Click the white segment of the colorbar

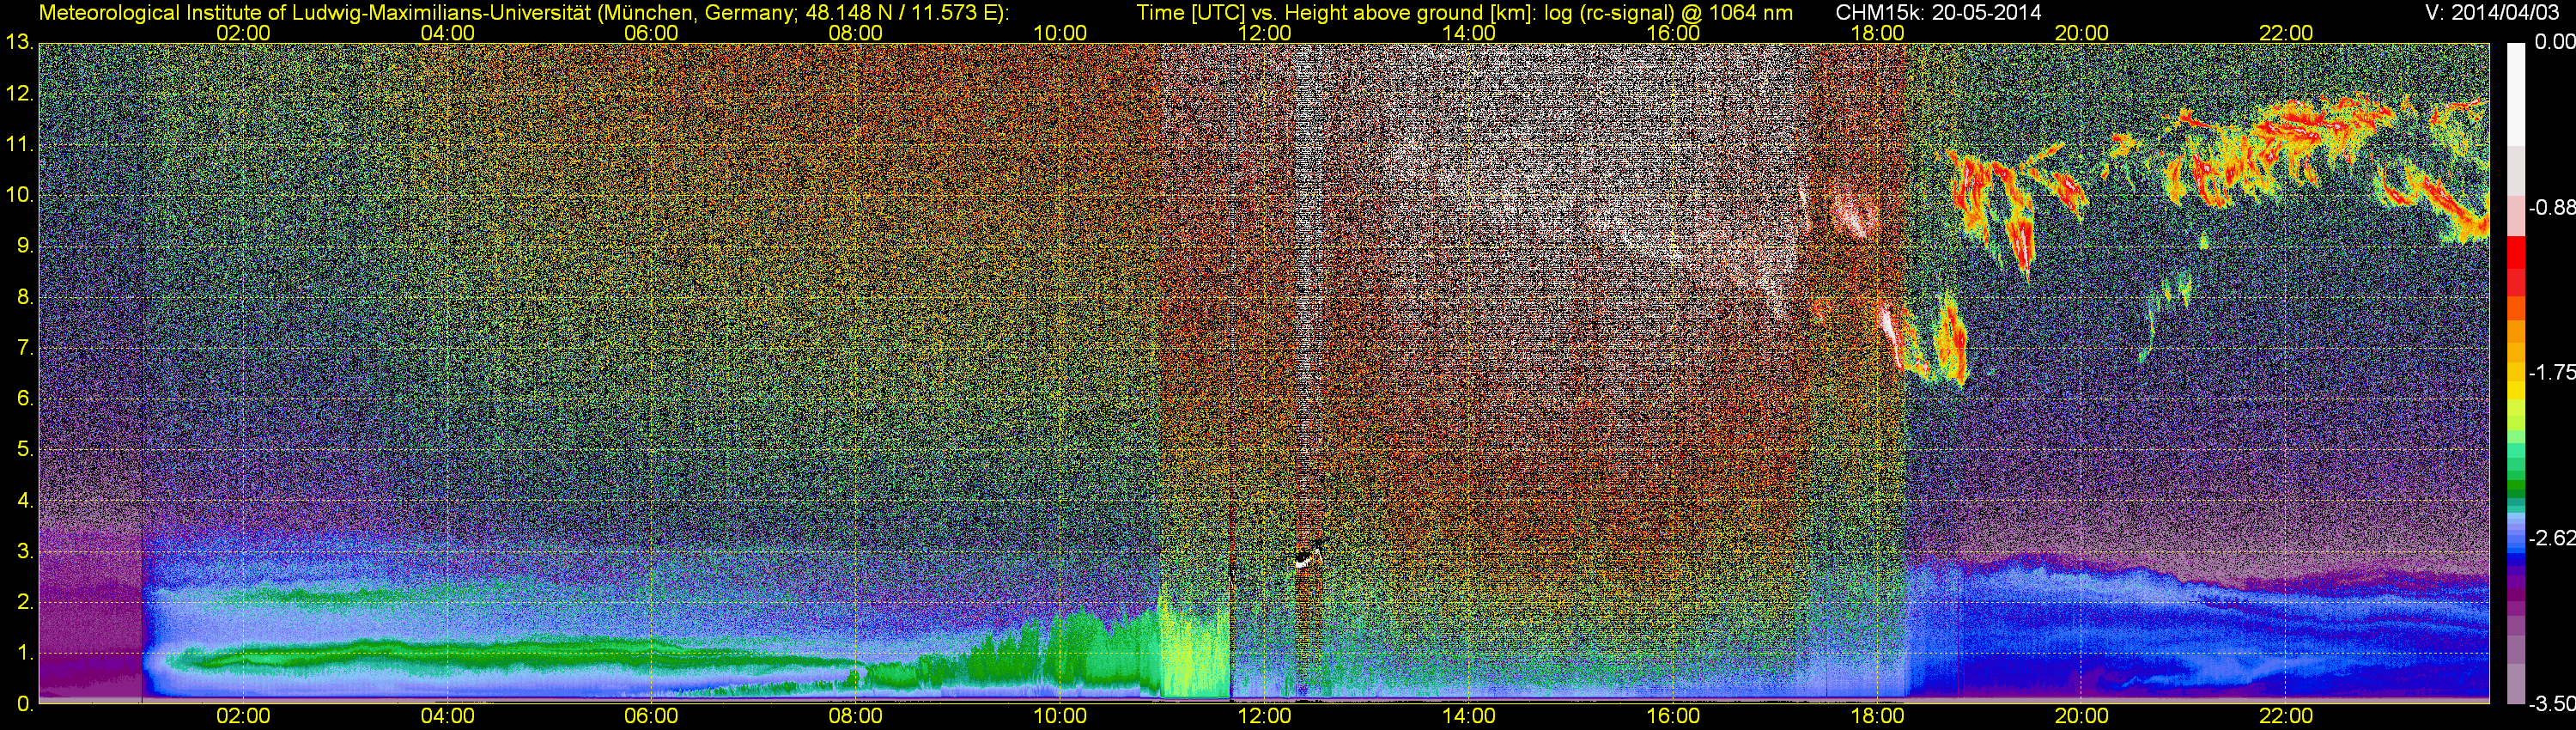tap(2516, 95)
